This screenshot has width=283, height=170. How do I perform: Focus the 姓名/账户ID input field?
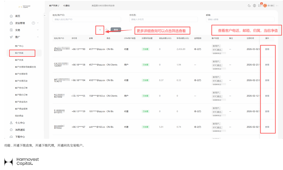pos(87,20)
